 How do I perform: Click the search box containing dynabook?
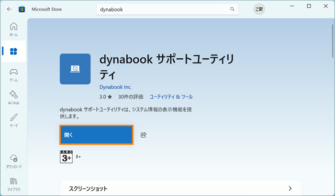point(163,9)
